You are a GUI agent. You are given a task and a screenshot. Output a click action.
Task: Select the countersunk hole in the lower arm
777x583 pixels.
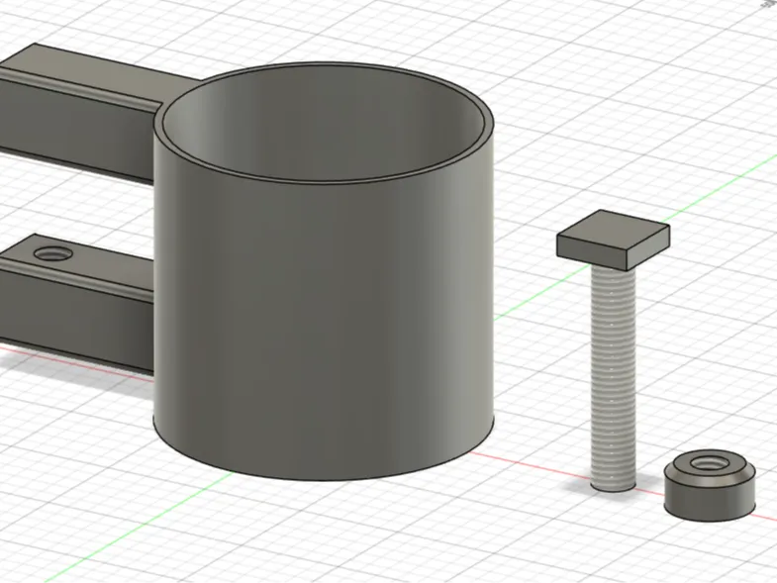pyautogui.click(x=53, y=254)
